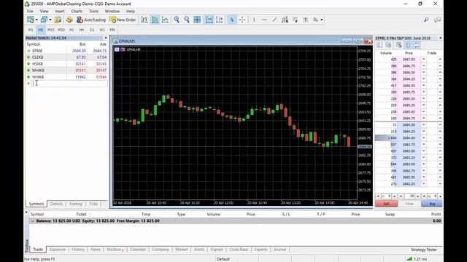Switch chart to candlestick style
Viewport: 467px width, 262px height.
155,20
